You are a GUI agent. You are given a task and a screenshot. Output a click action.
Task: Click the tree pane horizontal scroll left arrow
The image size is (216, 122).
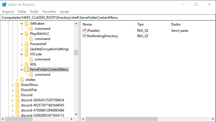tap(3, 119)
